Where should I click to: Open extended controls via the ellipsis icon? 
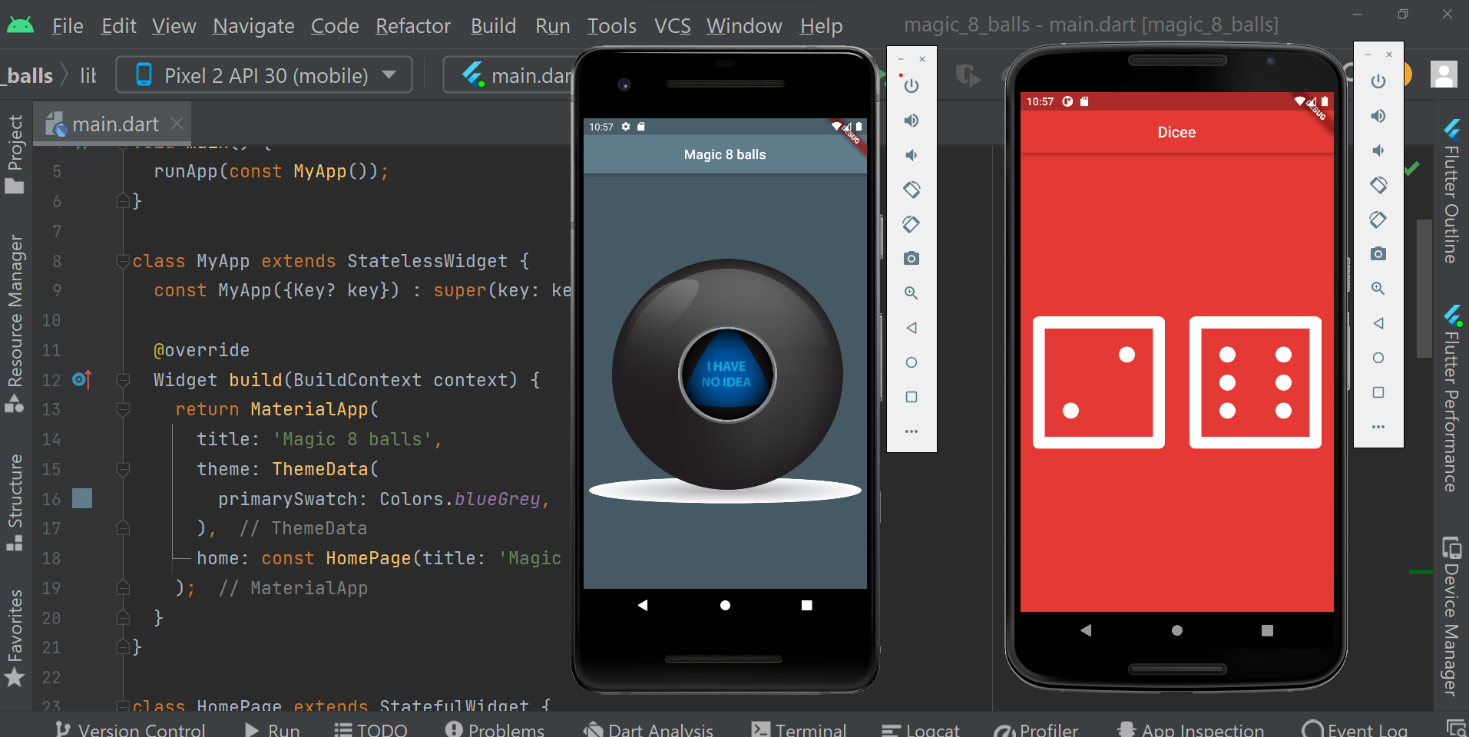(912, 431)
